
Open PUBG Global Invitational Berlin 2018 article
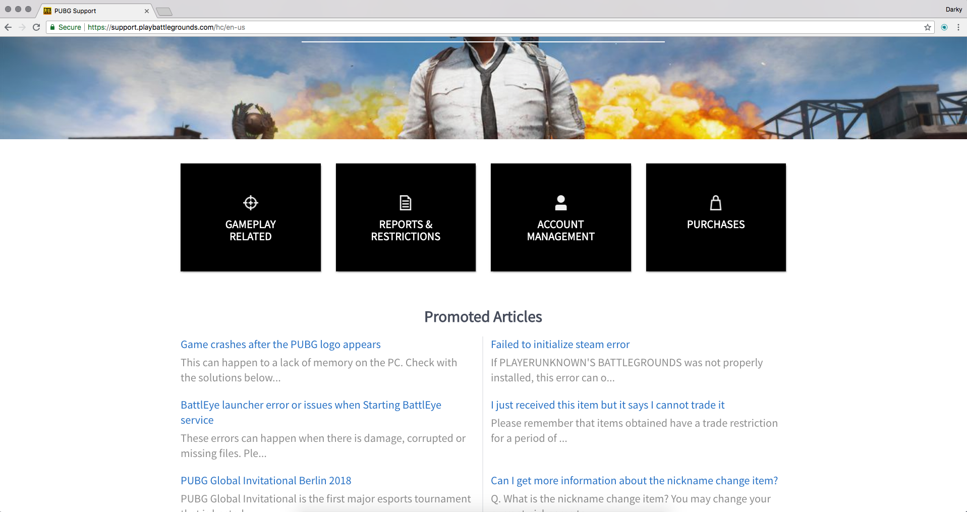pyautogui.click(x=266, y=481)
